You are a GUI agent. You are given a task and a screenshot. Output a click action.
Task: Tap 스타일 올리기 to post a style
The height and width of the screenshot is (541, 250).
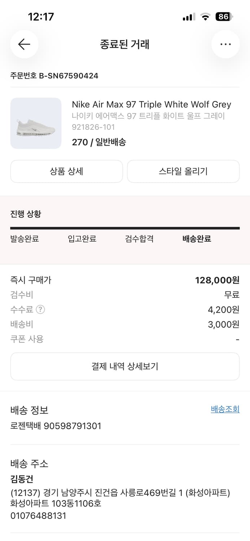(183, 171)
